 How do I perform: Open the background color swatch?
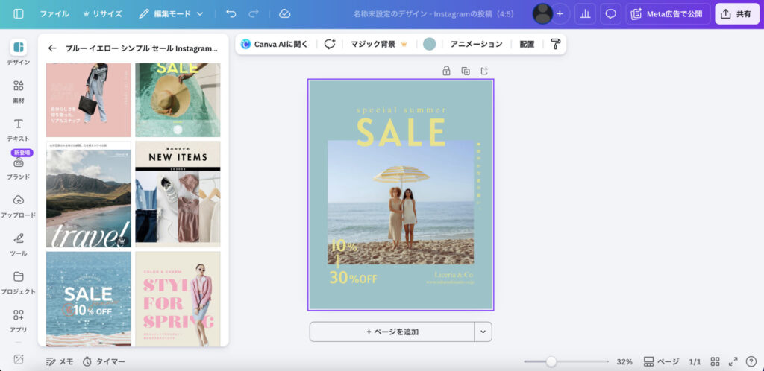click(x=429, y=44)
